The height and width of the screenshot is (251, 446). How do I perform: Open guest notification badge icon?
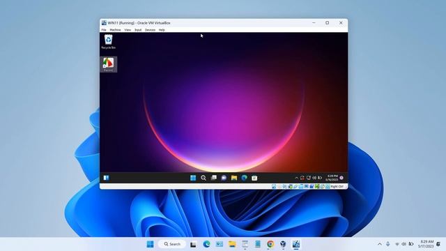[341, 178]
